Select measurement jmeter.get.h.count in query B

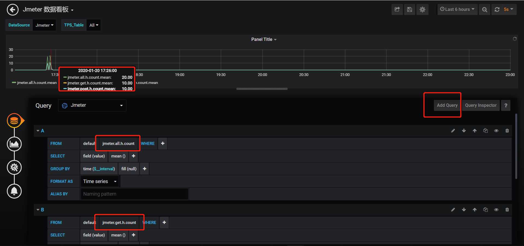coord(119,223)
